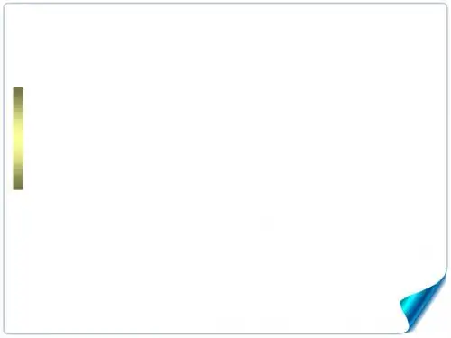Click the rounded bottom-left page corner

click(x=7, y=331)
